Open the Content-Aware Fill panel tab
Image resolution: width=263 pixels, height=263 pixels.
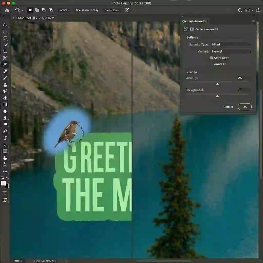point(195,21)
